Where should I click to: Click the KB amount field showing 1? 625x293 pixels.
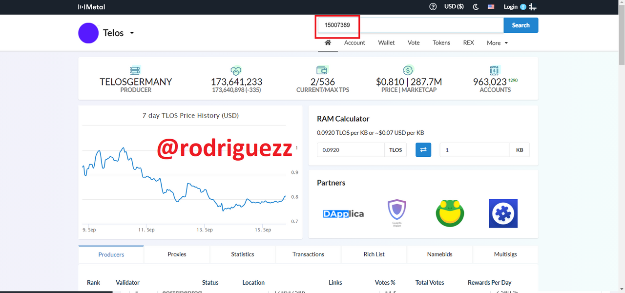[x=475, y=150]
